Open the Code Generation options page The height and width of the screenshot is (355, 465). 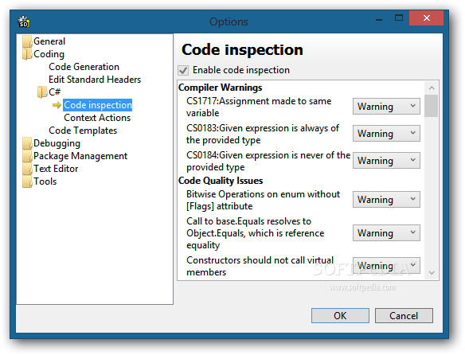point(84,67)
